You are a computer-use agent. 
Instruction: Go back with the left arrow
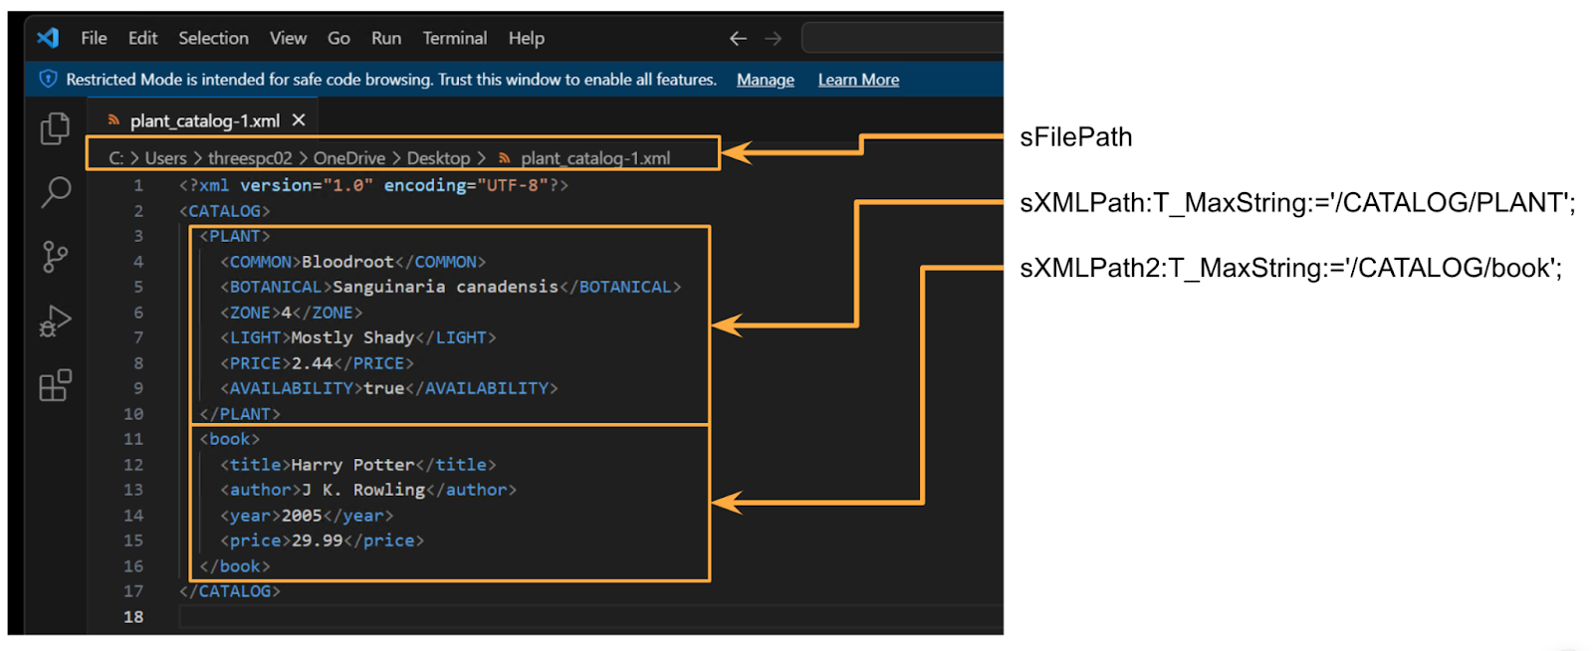click(738, 38)
